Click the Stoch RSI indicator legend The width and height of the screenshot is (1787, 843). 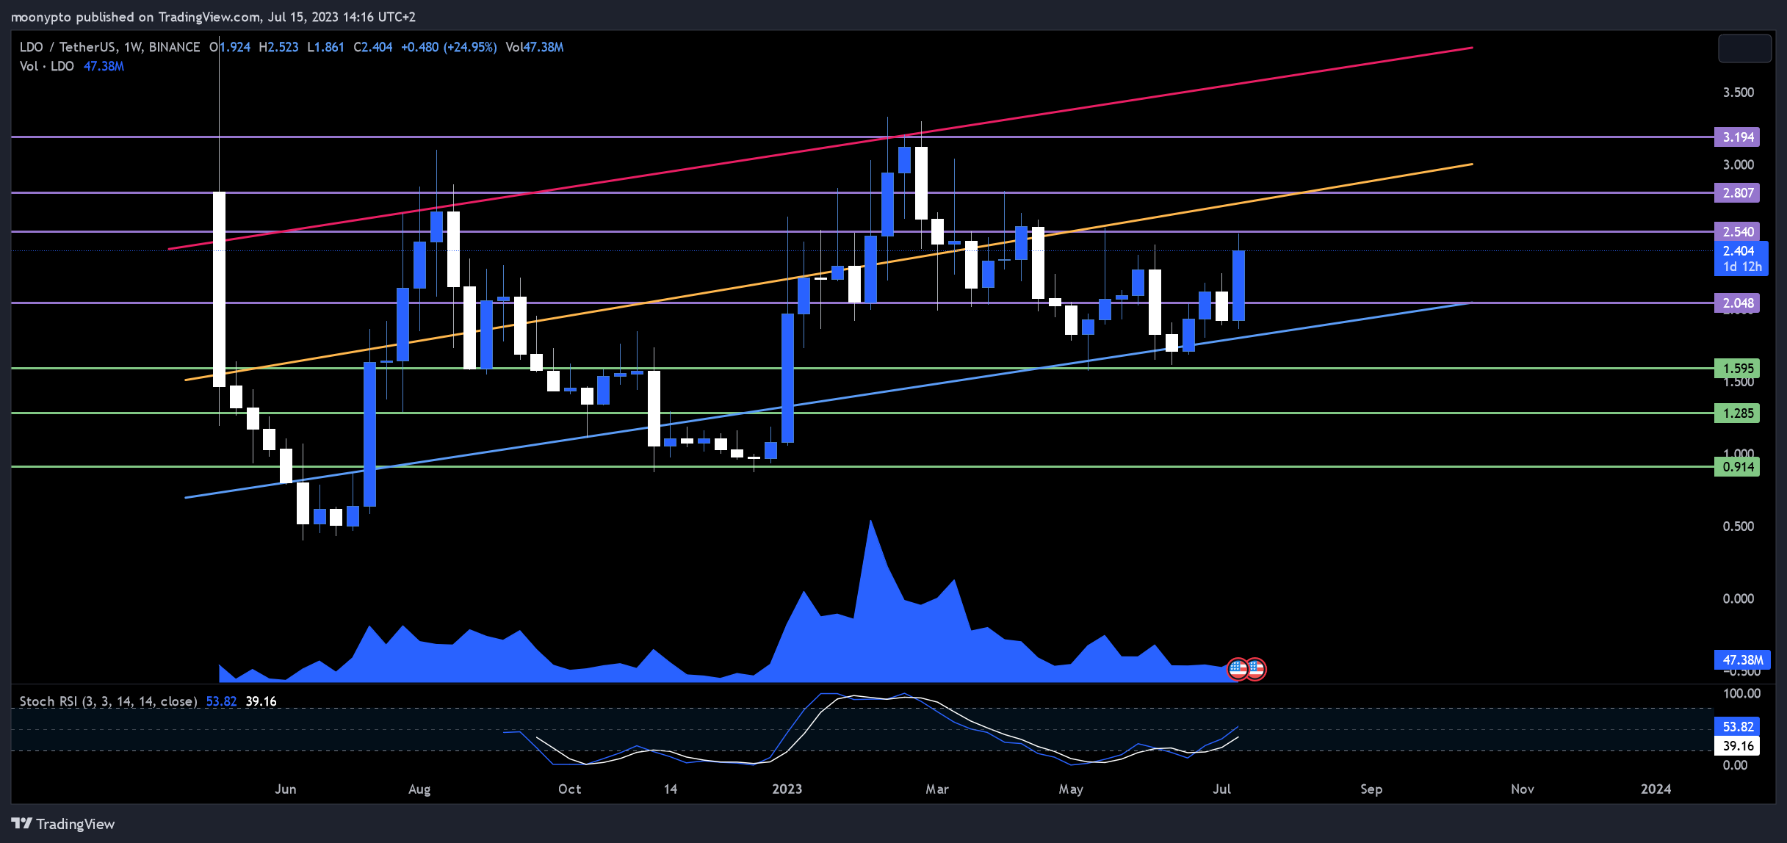pyautogui.click(x=108, y=701)
